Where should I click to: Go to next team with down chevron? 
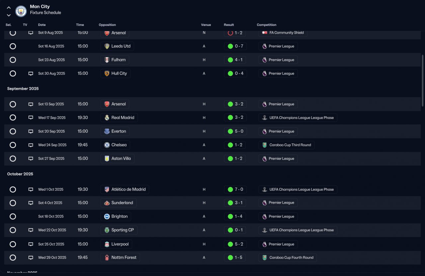point(9,15)
